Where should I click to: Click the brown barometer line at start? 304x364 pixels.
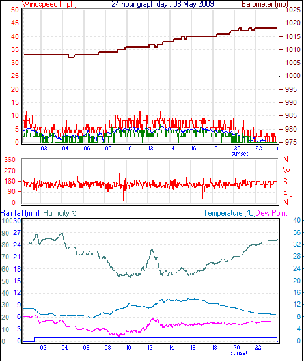pyautogui.click(x=26, y=55)
